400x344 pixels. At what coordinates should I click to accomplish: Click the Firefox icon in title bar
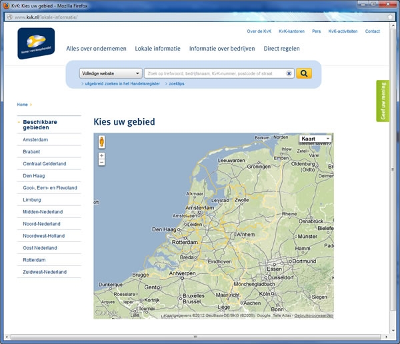tap(5, 5)
